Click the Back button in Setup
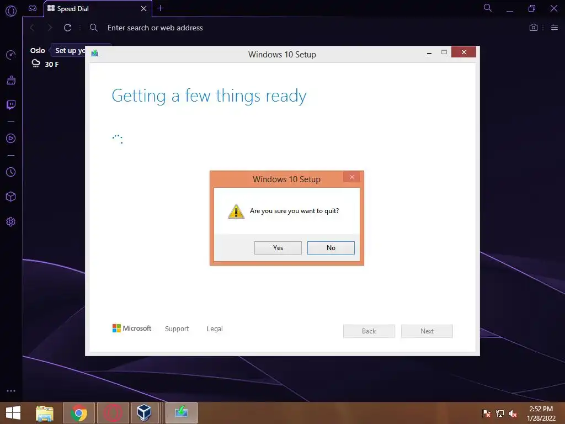This screenshot has width=565, height=424. [x=369, y=331]
